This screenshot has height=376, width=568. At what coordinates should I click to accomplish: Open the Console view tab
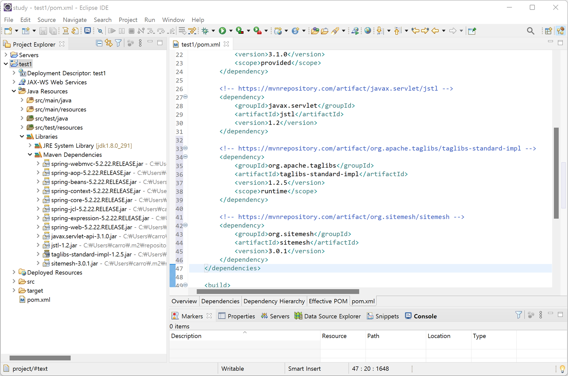click(x=421, y=316)
